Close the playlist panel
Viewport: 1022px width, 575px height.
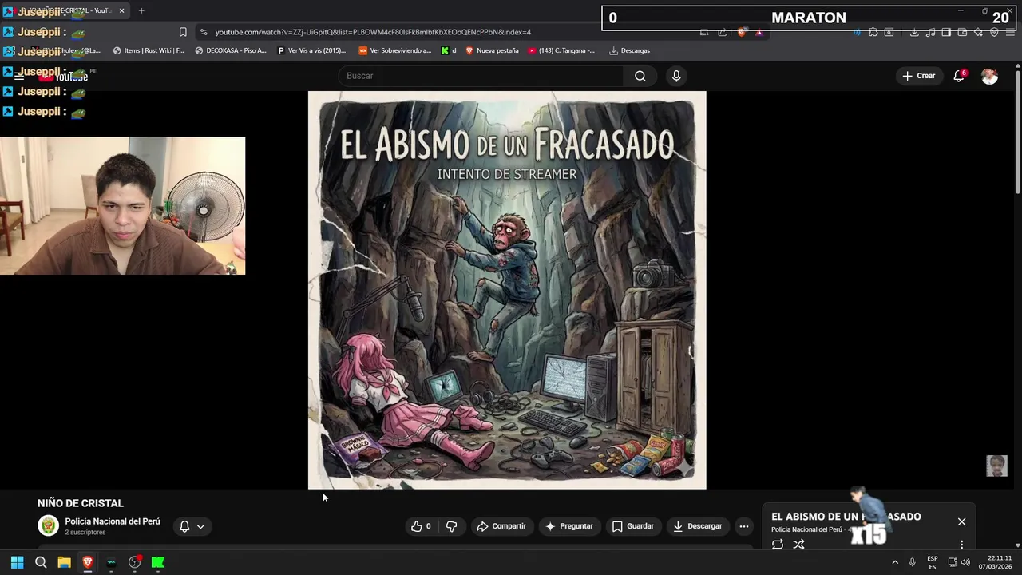point(961,521)
